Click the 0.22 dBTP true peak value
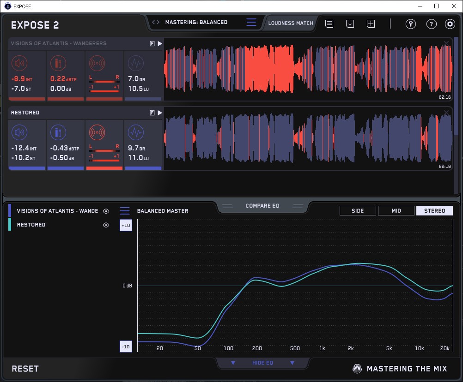 63,79
